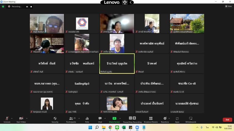Open File Explorer from taskbar
Viewport: 234px width, 131px height.
tap(104, 127)
